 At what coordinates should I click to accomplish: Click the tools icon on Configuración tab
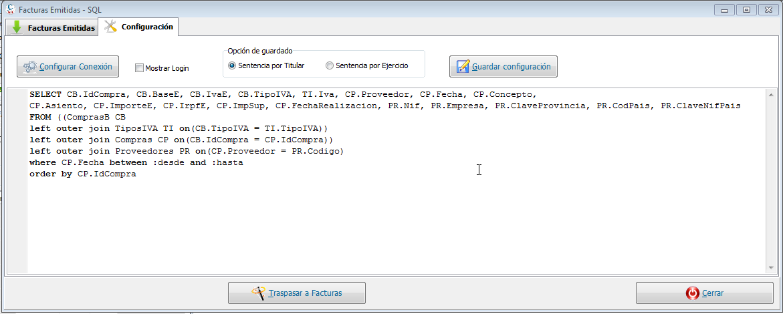(x=110, y=27)
